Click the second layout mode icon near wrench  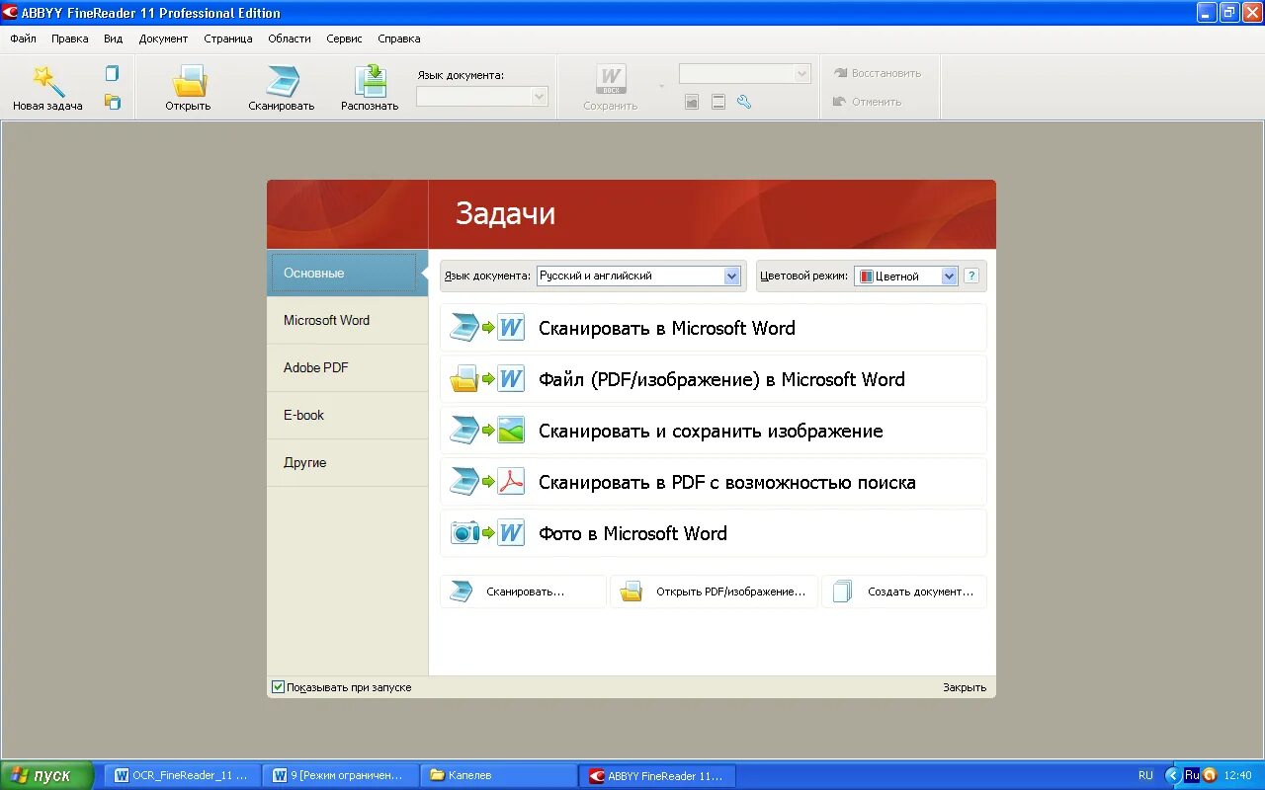(x=718, y=102)
